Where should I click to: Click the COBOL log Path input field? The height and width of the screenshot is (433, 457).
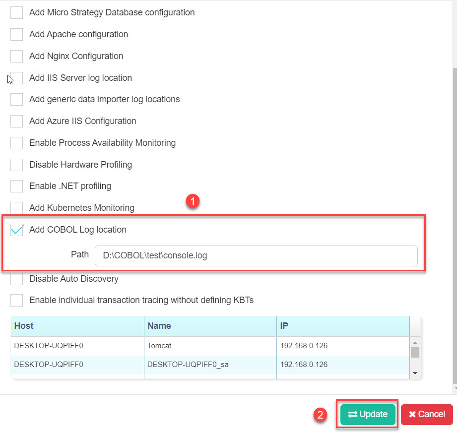click(x=256, y=255)
